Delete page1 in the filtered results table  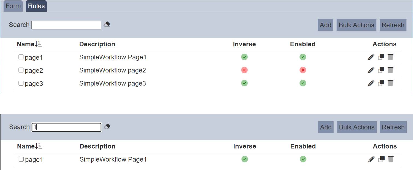(x=391, y=159)
